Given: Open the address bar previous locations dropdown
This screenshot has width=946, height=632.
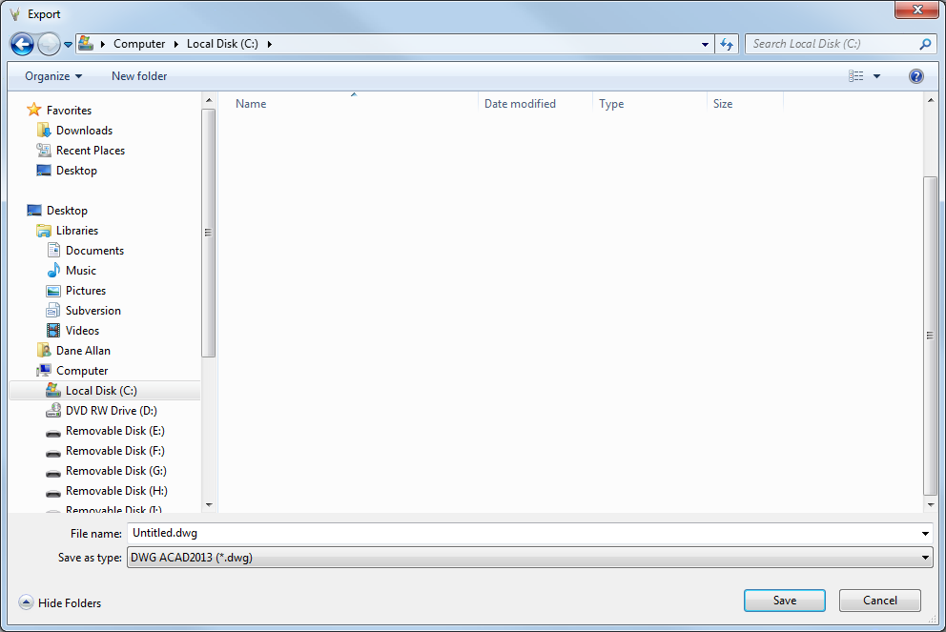Looking at the screenshot, I should coord(705,44).
